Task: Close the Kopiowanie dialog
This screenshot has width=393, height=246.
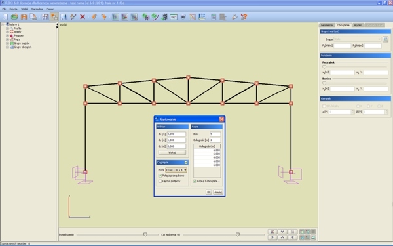Action: [221, 119]
